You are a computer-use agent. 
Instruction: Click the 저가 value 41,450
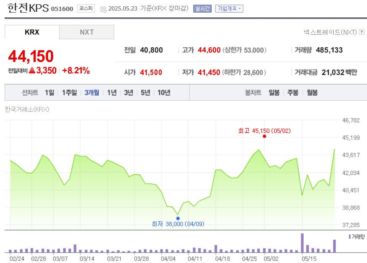(209, 72)
